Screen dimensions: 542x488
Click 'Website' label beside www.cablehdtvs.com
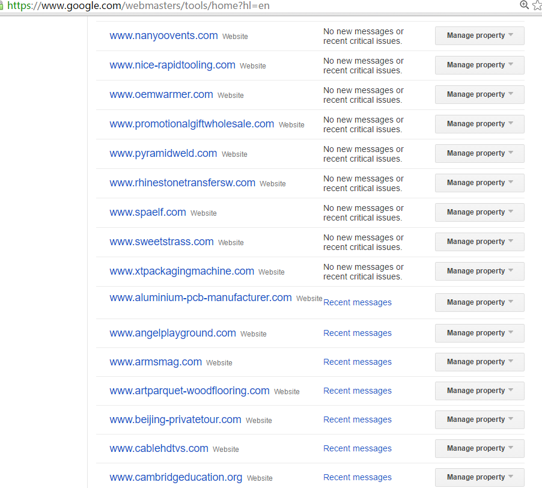[x=226, y=450]
